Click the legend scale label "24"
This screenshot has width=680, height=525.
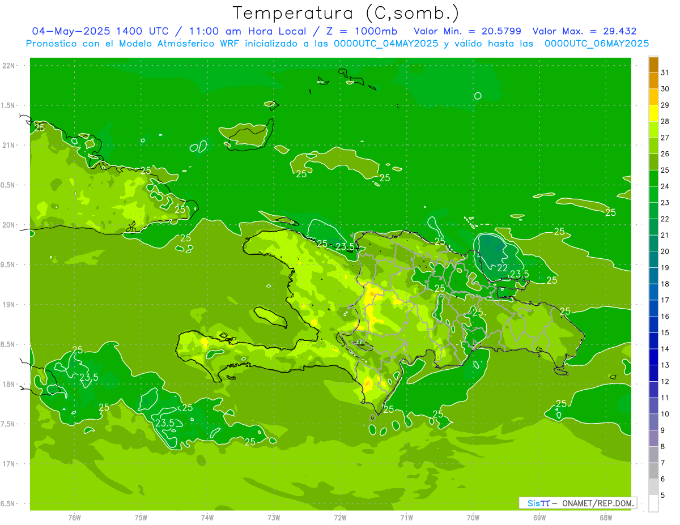point(665,186)
